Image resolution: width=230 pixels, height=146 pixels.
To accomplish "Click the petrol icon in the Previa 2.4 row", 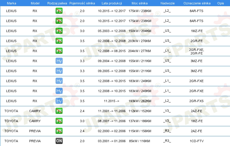I will (59, 131).
